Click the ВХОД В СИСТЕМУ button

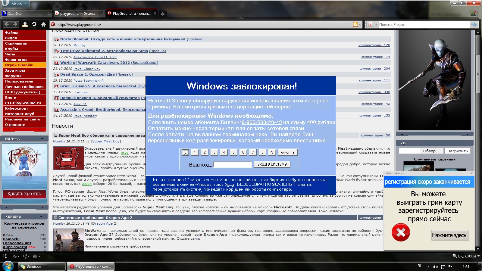(272, 164)
